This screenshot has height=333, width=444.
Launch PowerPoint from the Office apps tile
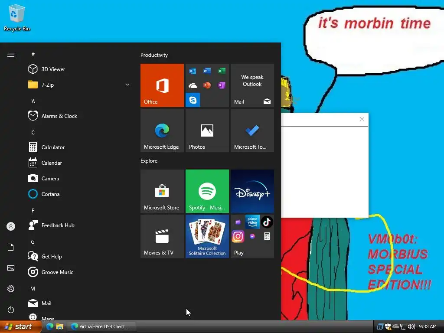(x=207, y=85)
